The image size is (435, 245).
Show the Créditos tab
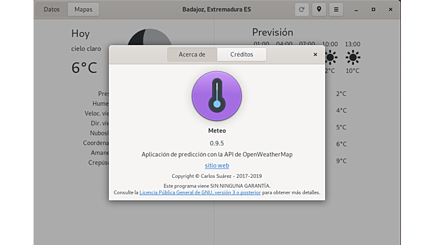point(242,54)
